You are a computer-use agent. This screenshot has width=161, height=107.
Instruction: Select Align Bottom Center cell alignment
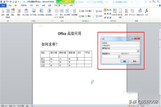coord(108,17)
